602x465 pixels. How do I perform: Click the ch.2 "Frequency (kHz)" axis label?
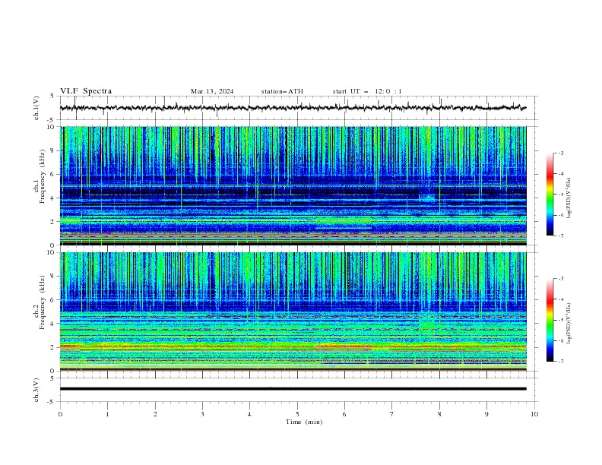click(43, 302)
